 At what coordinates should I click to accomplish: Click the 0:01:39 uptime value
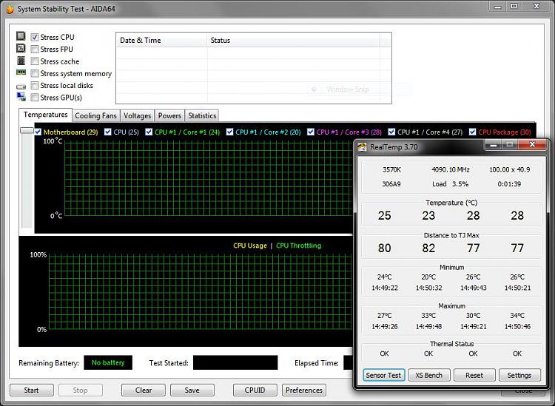coord(509,184)
